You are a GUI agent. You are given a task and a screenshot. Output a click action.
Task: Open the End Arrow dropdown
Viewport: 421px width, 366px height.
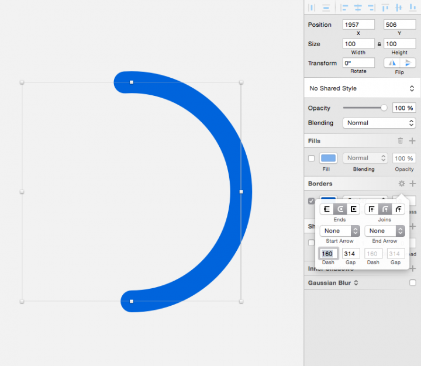point(385,231)
